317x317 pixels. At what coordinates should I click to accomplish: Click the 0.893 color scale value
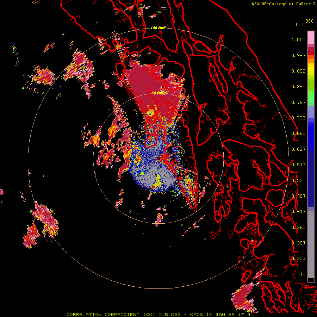tap(298, 71)
